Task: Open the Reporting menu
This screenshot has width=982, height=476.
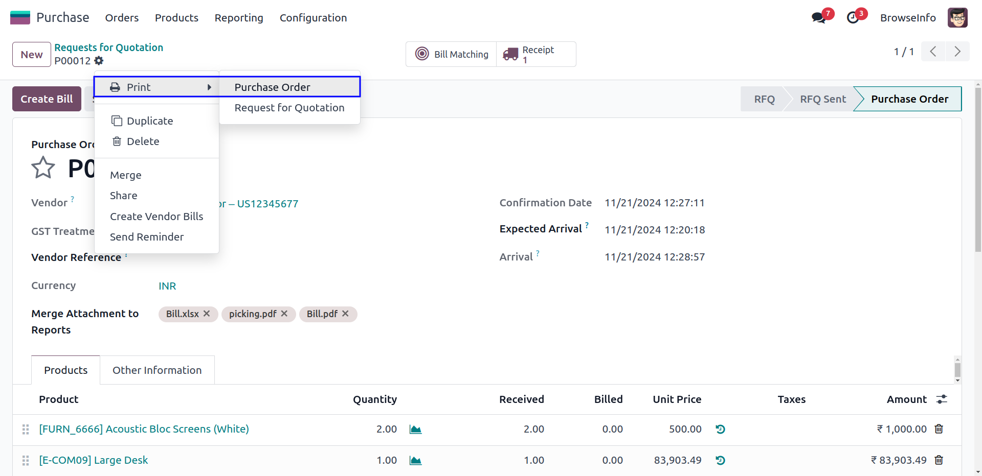Action: (x=239, y=18)
